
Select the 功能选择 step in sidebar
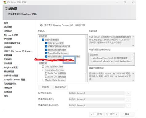8,55
